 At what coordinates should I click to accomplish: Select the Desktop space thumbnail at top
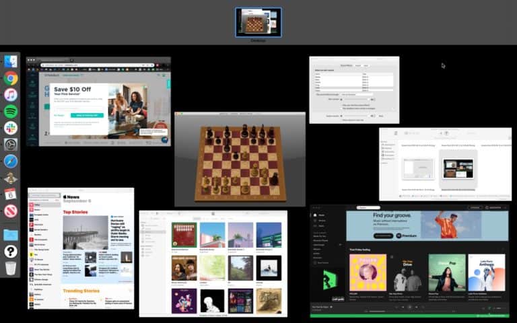coord(258,22)
